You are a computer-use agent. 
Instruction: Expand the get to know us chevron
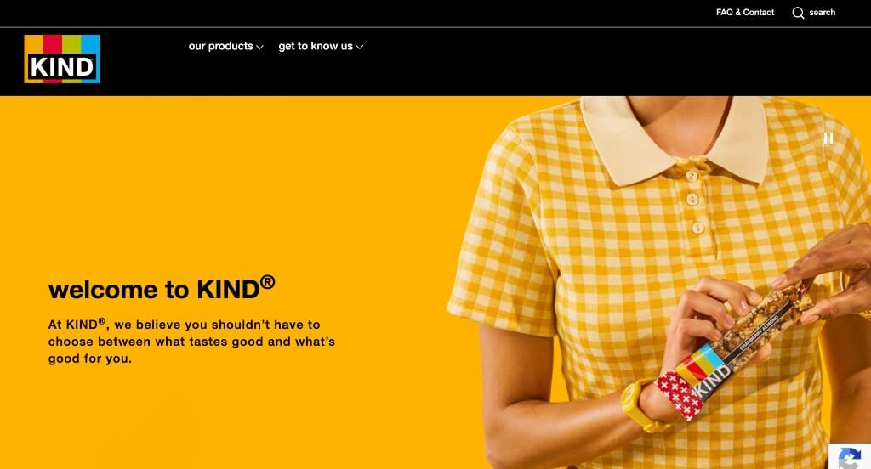click(360, 48)
